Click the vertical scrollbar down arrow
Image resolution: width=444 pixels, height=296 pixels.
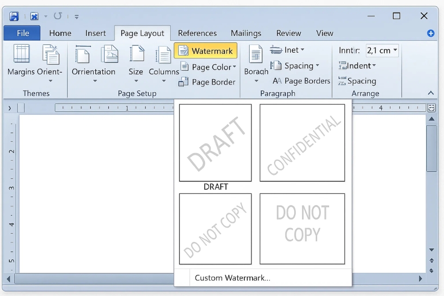point(431,250)
